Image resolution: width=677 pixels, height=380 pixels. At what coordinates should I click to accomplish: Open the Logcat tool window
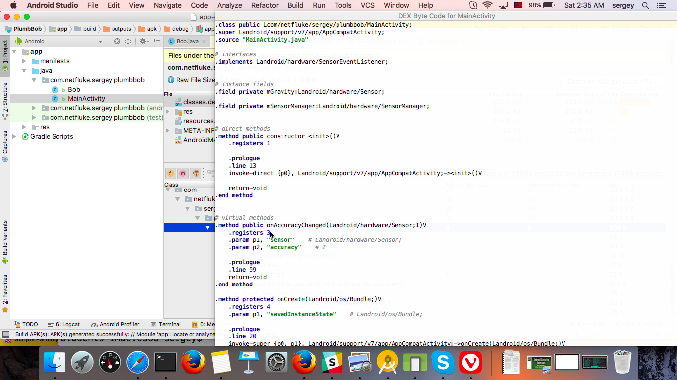pos(64,325)
